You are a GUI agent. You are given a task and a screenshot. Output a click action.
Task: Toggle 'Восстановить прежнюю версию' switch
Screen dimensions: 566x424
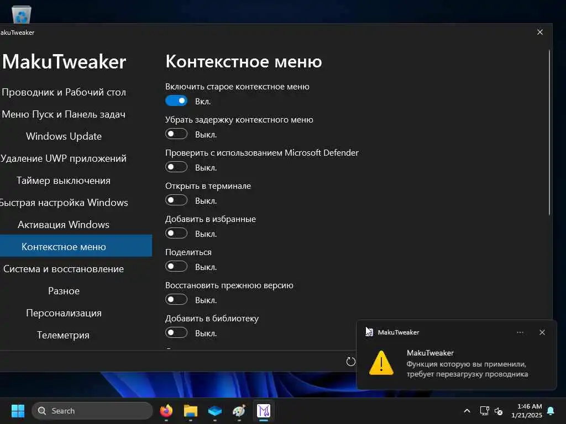click(x=176, y=300)
